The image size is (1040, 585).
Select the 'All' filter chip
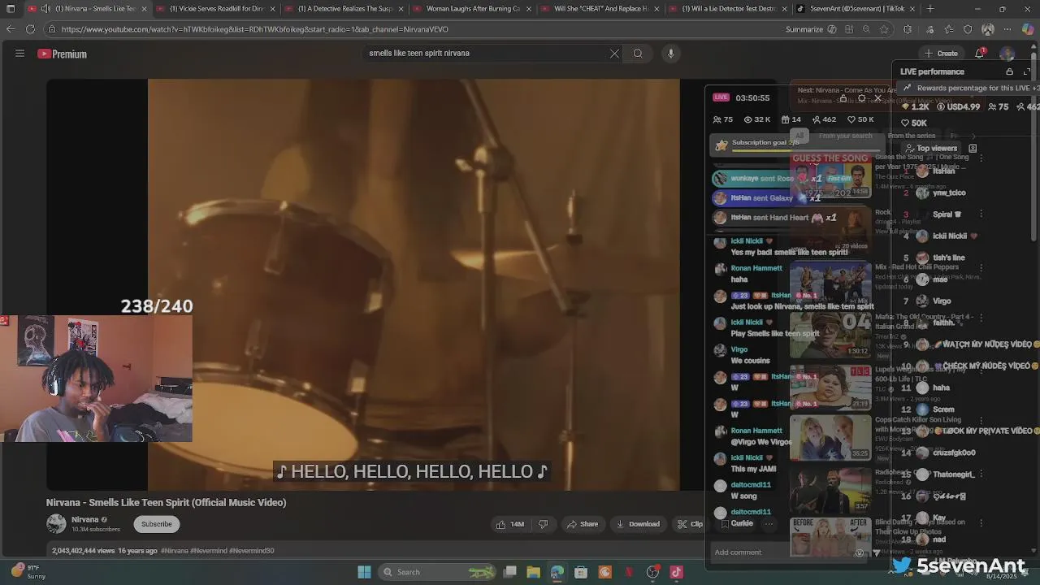(799, 136)
